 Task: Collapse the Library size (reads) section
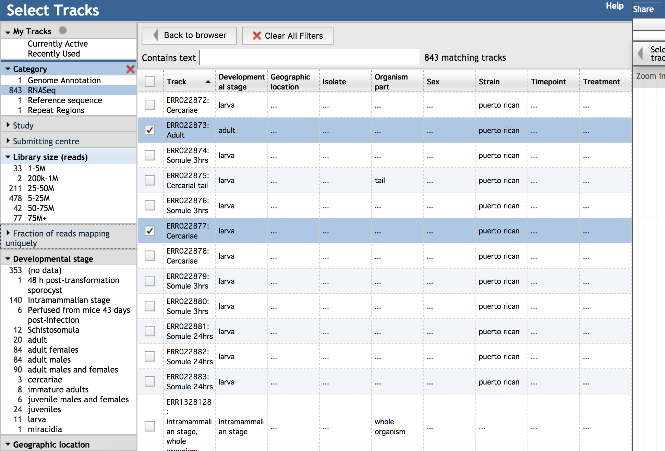point(50,157)
